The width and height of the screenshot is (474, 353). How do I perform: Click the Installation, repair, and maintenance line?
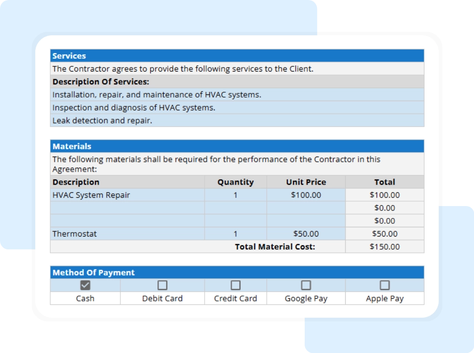click(237, 95)
